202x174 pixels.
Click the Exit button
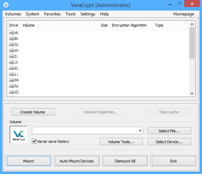(x=173, y=161)
